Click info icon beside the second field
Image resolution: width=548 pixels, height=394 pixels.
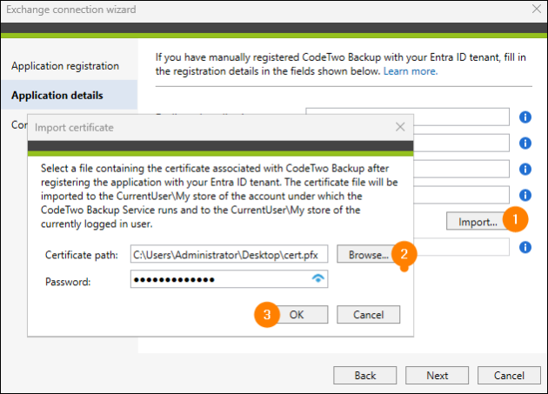point(525,143)
